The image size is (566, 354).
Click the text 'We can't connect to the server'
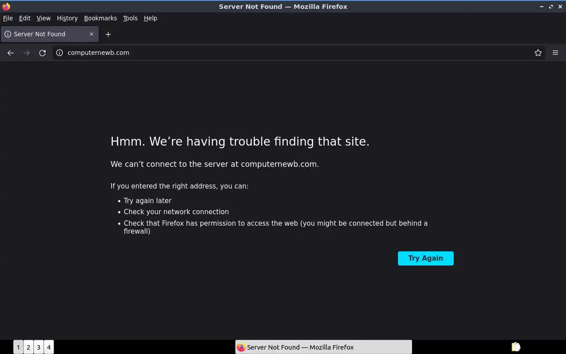[175, 164]
